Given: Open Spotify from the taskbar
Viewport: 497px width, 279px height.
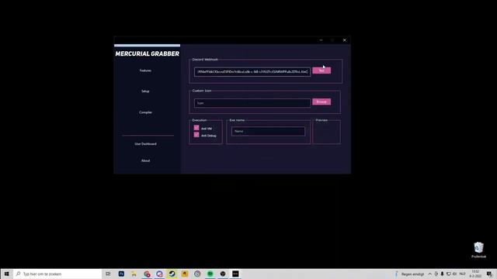Looking at the screenshot, I should (210, 274).
